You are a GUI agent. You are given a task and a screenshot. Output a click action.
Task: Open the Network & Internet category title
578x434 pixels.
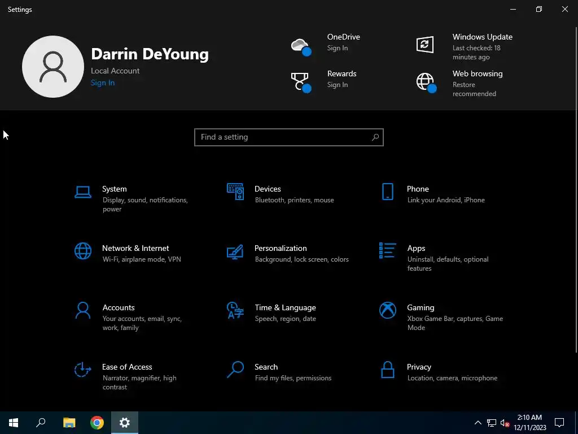click(135, 249)
